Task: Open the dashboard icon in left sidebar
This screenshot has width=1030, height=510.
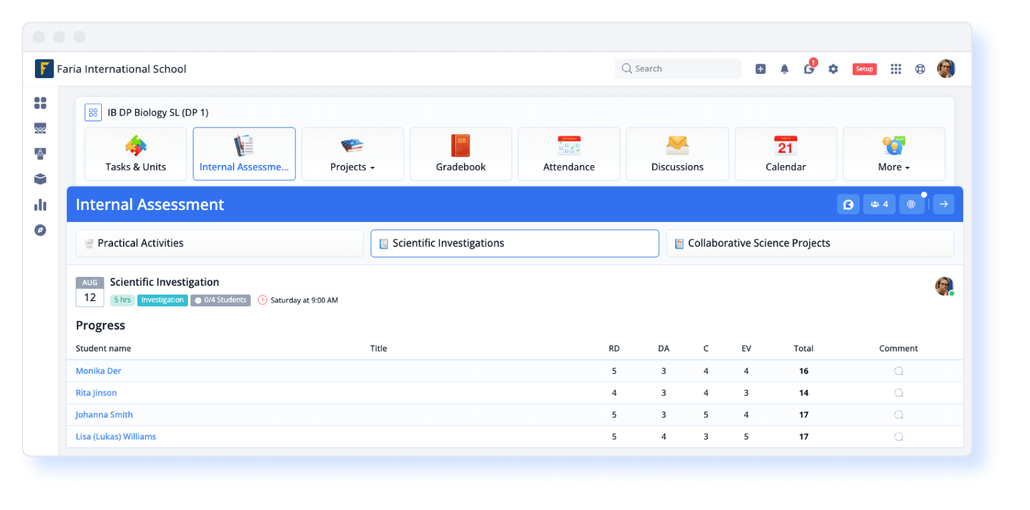Action: [41, 103]
